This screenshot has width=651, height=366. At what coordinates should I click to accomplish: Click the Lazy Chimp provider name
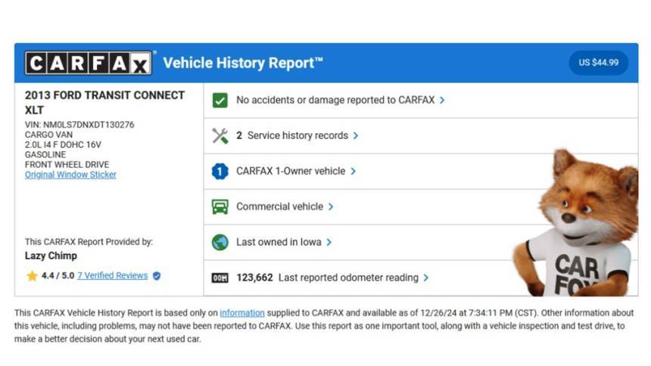(x=51, y=256)
